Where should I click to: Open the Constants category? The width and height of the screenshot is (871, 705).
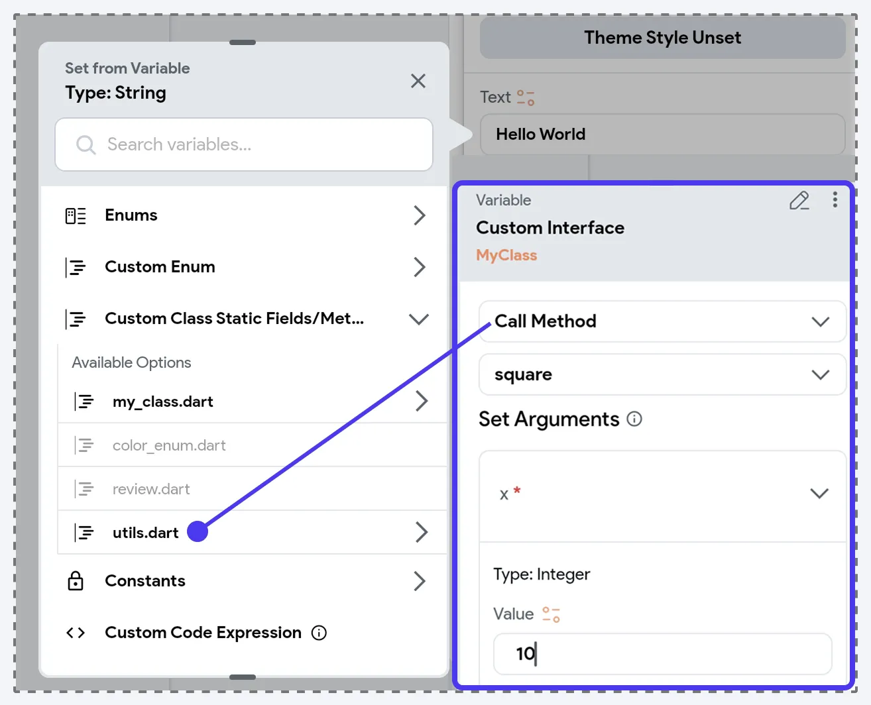coord(244,581)
